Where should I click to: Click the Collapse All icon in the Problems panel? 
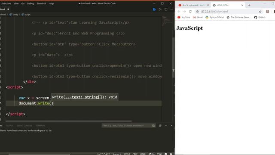tap(160, 126)
